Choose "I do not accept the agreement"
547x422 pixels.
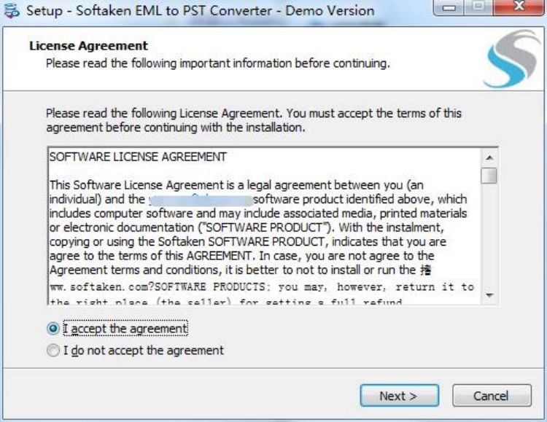pyautogui.click(x=53, y=351)
